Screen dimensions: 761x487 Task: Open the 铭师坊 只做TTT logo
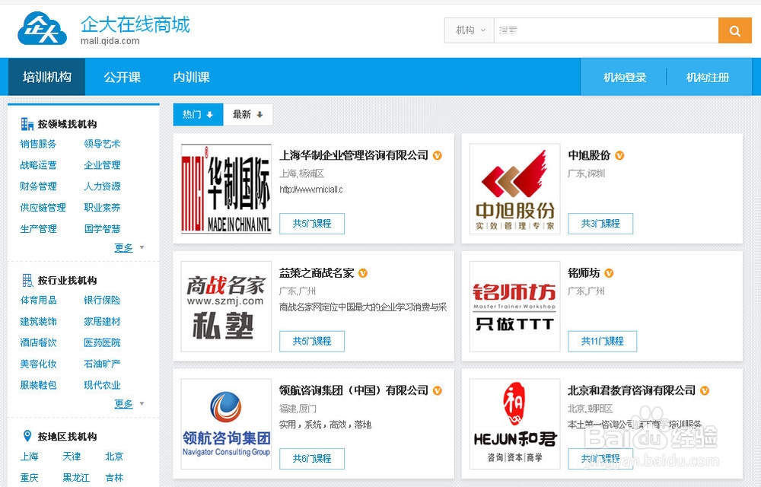point(514,304)
